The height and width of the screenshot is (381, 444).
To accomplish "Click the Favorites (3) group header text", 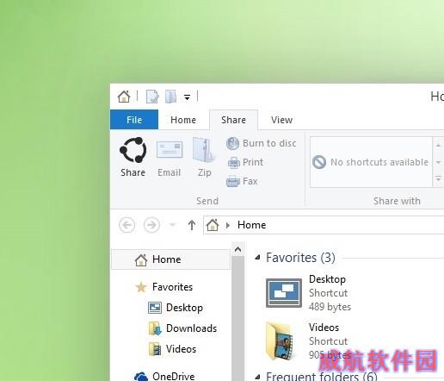I will tap(300, 258).
